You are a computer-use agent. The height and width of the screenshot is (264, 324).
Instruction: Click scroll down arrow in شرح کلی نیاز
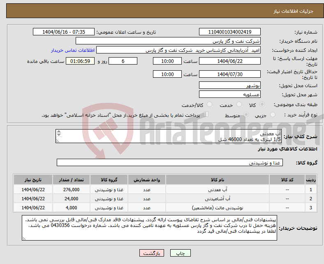(x=59, y=134)
